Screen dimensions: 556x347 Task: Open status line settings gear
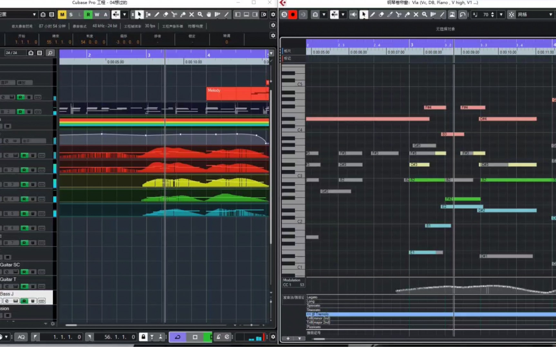273,25
